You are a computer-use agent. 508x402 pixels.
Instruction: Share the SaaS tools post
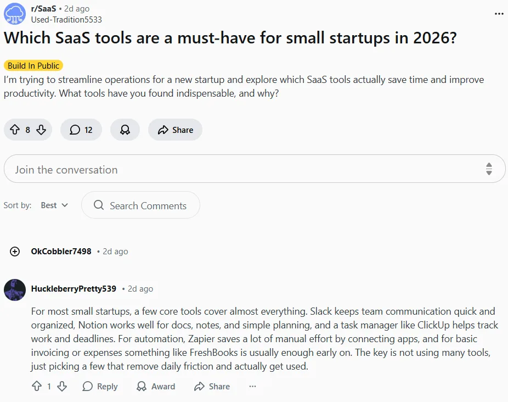(x=175, y=130)
